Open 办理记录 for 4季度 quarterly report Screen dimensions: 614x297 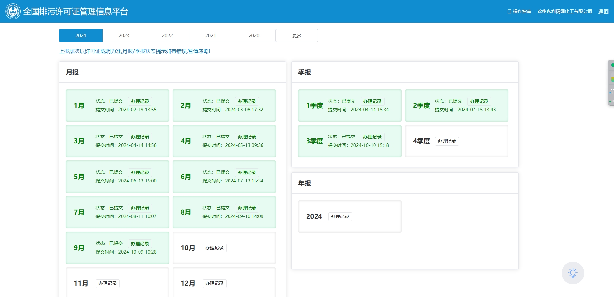(x=447, y=141)
